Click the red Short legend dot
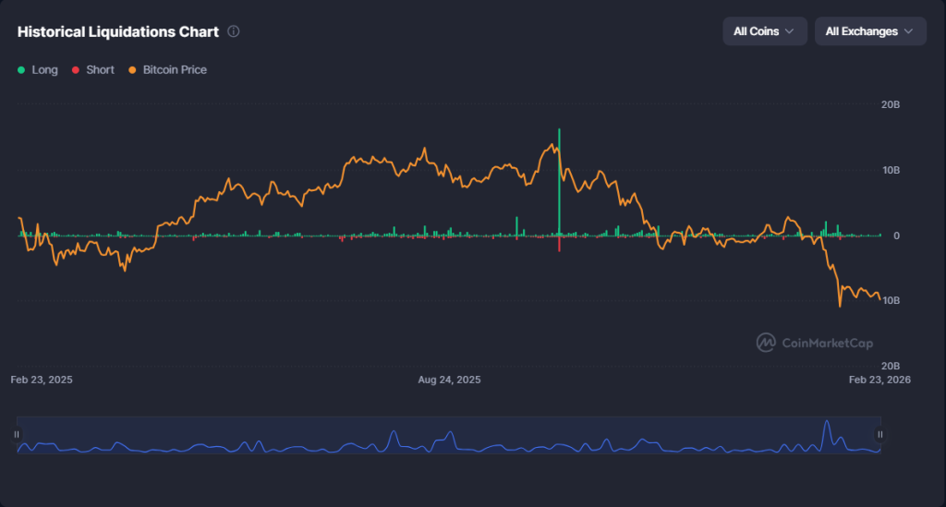 point(76,70)
